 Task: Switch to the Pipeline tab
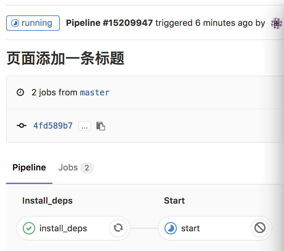(29, 168)
